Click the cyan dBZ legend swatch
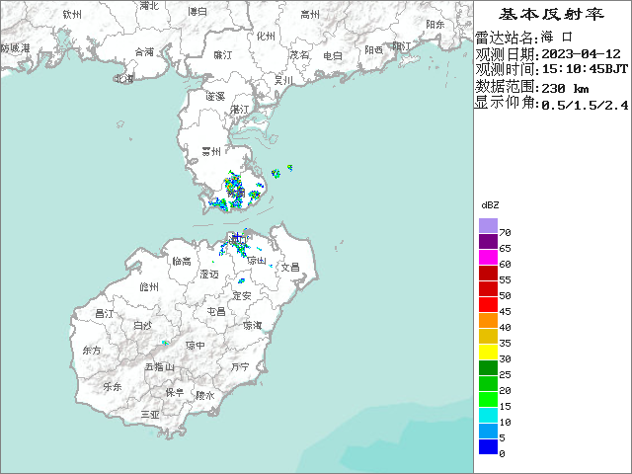 (488, 415)
